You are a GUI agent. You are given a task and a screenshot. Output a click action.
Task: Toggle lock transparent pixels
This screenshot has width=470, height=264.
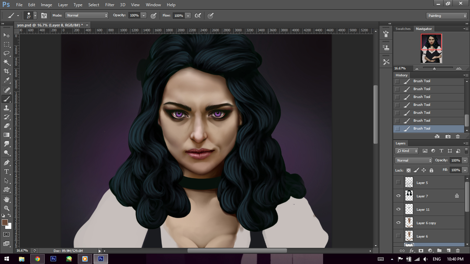(408, 170)
